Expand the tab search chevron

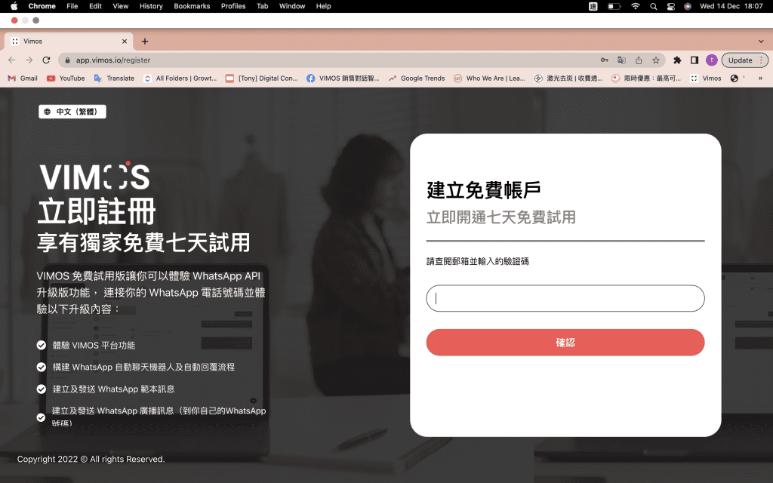[x=761, y=42]
